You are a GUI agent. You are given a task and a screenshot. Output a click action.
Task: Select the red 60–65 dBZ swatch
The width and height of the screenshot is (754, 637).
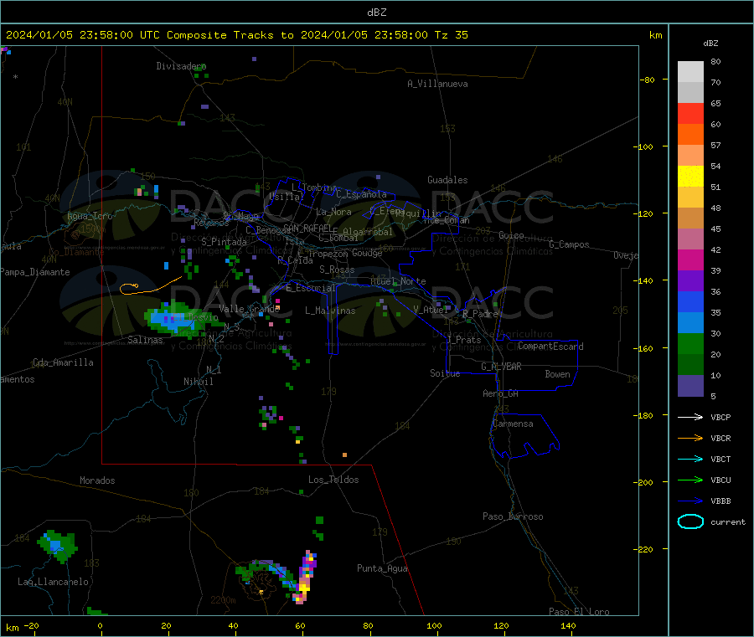point(690,113)
